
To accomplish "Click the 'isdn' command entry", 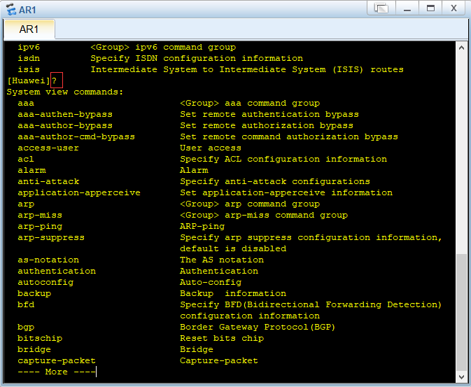I will [x=29, y=58].
